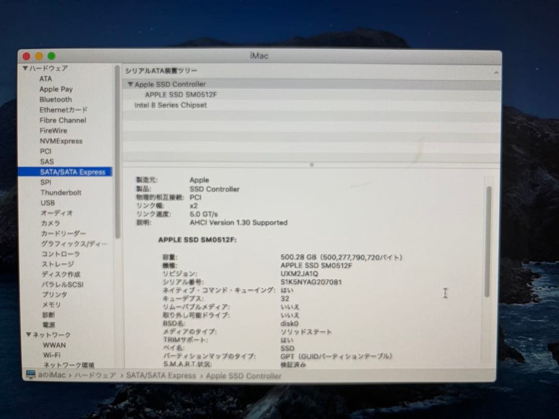559x419 pixels.
Task: Select カードリーダー in the sidebar
Action: 64,233
